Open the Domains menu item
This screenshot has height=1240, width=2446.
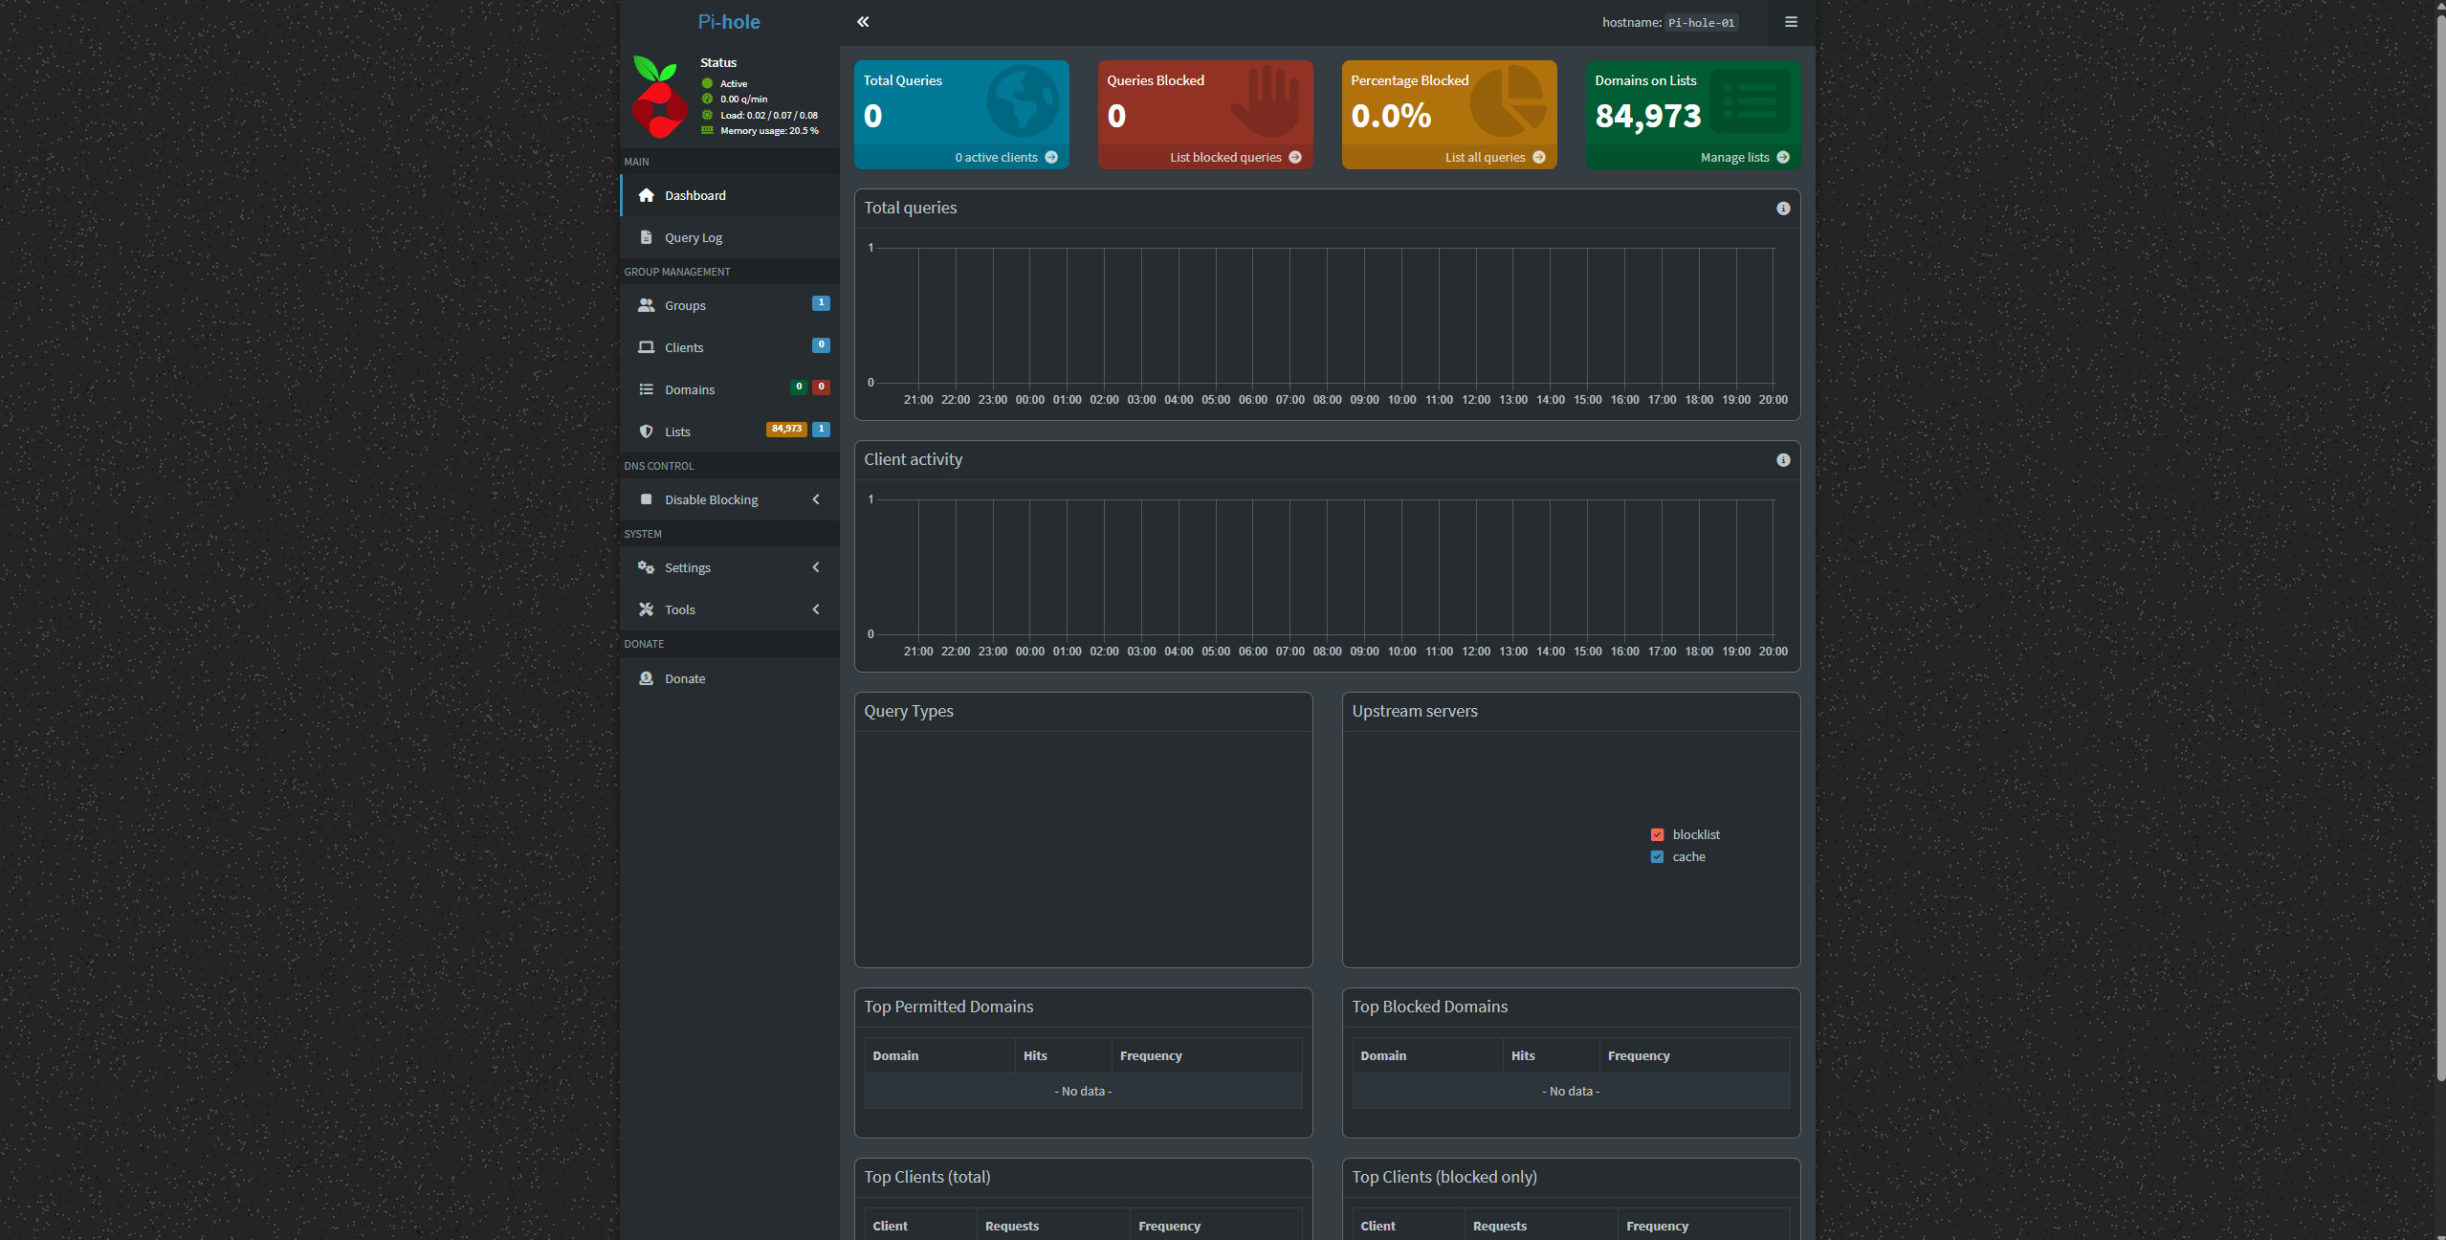730,389
